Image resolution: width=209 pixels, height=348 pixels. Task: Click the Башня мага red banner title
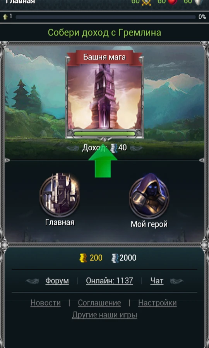coord(104,58)
